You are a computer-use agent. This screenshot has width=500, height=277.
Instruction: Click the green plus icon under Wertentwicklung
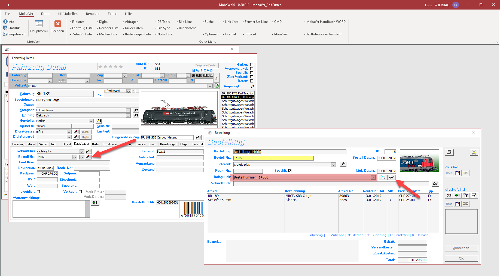[95, 203]
